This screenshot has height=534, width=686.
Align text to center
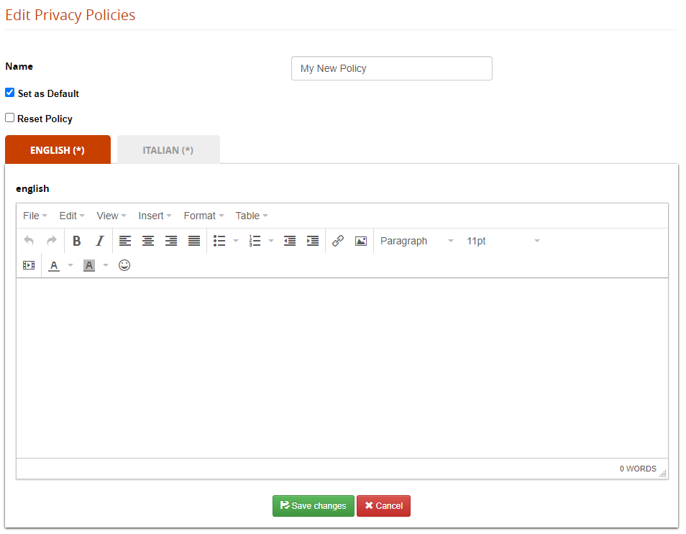tap(148, 241)
